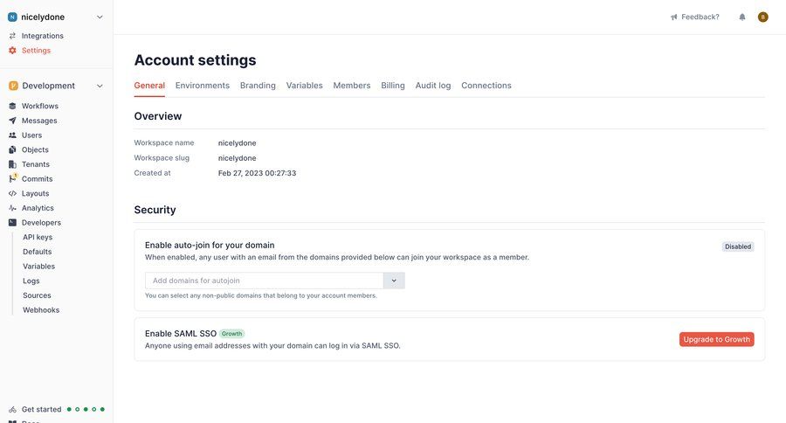Go to Messages page
This screenshot has height=423, width=786.
pyautogui.click(x=39, y=121)
